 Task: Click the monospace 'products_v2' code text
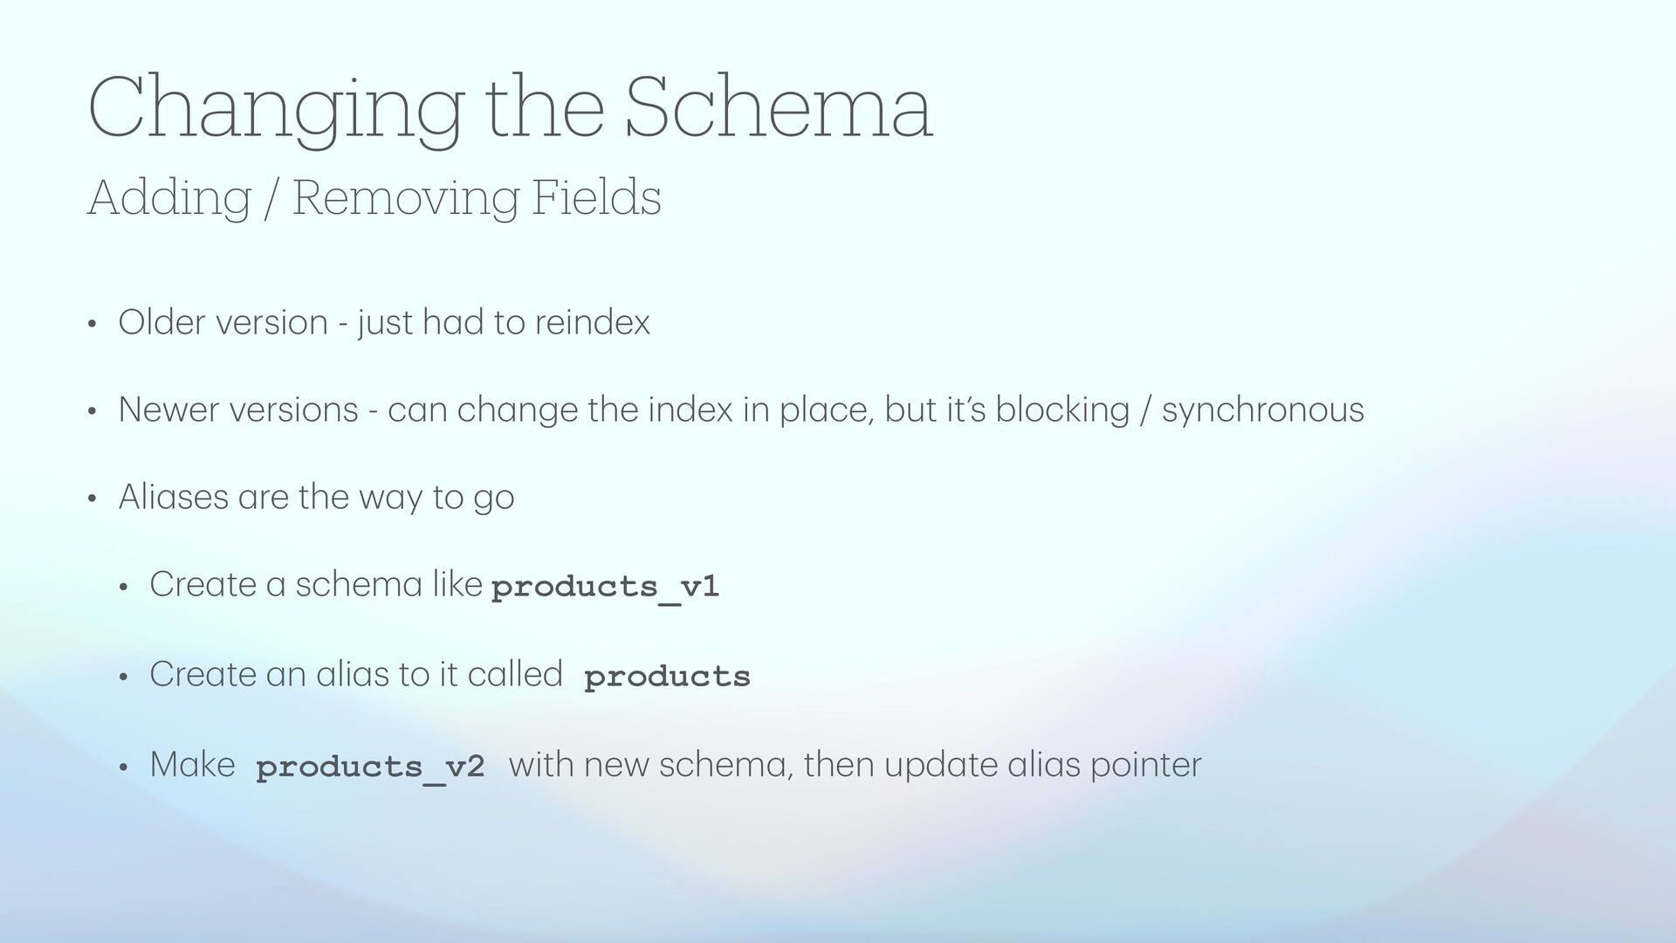pos(370,767)
